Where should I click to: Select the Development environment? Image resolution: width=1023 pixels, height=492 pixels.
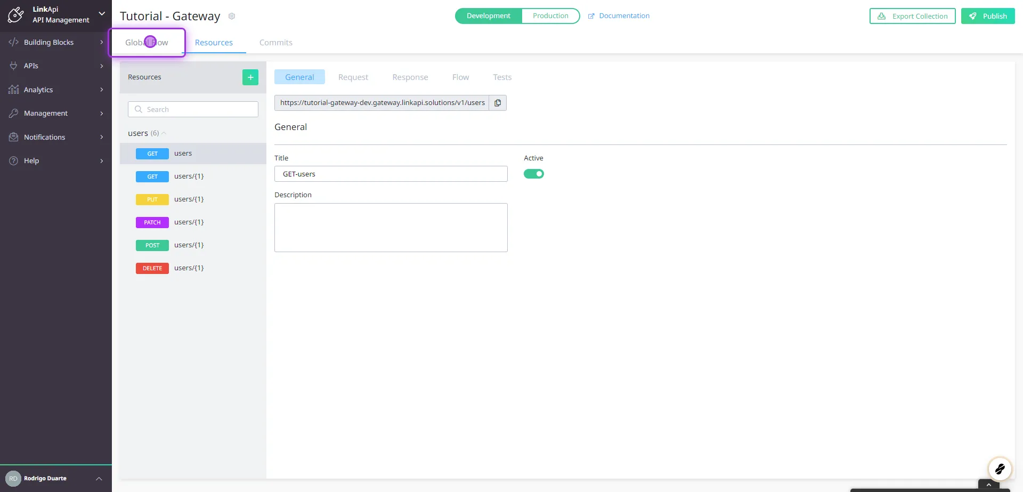pos(488,15)
